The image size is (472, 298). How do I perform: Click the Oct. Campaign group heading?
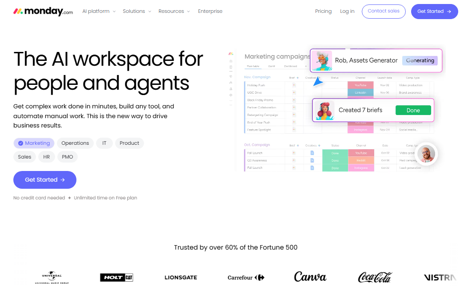click(x=257, y=145)
